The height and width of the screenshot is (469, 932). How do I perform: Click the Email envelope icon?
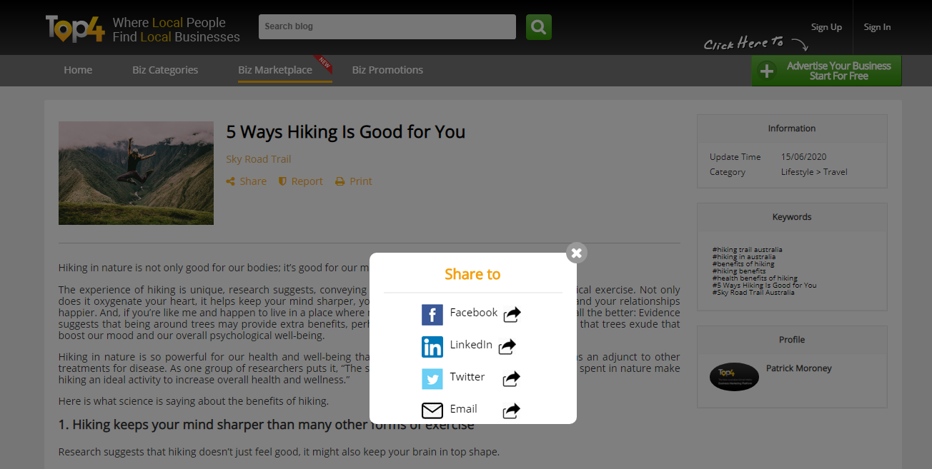[432, 410]
